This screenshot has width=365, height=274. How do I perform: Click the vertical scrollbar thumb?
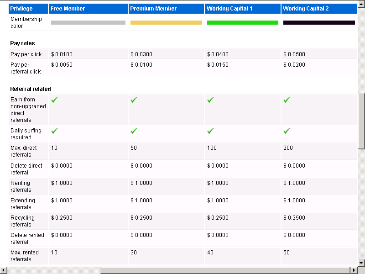pyautogui.click(x=361, y=121)
